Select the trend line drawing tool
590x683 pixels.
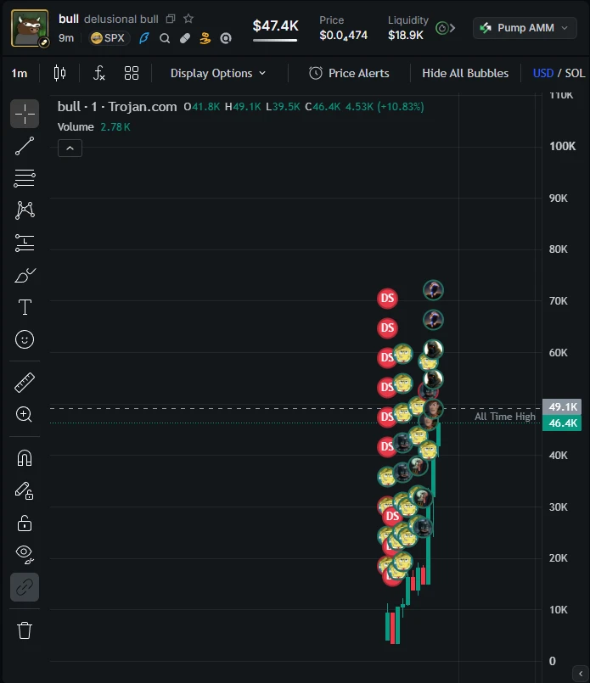(x=25, y=146)
